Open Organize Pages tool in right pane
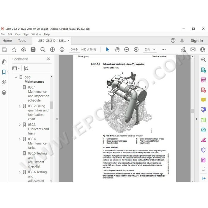208x208 pixels. click(x=203, y=80)
